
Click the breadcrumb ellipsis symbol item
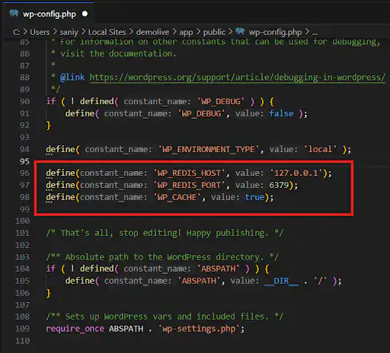point(315,33)
